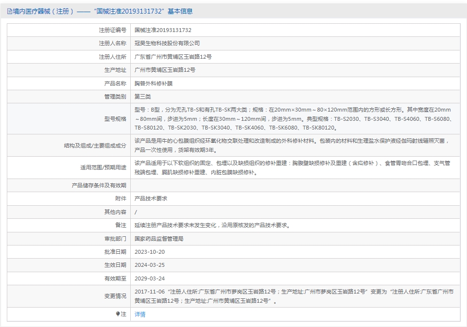Click the 结构及组成/主要组成成分 label
This screenshot has width=467, height=327.
coord(95,146)
